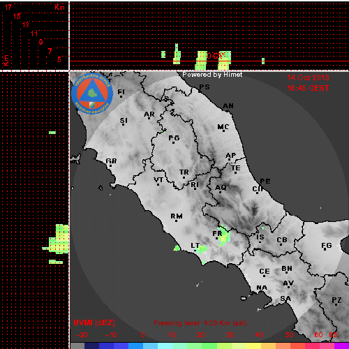Click the RM city label
349x349 pixels.
[x=177, y=216]
